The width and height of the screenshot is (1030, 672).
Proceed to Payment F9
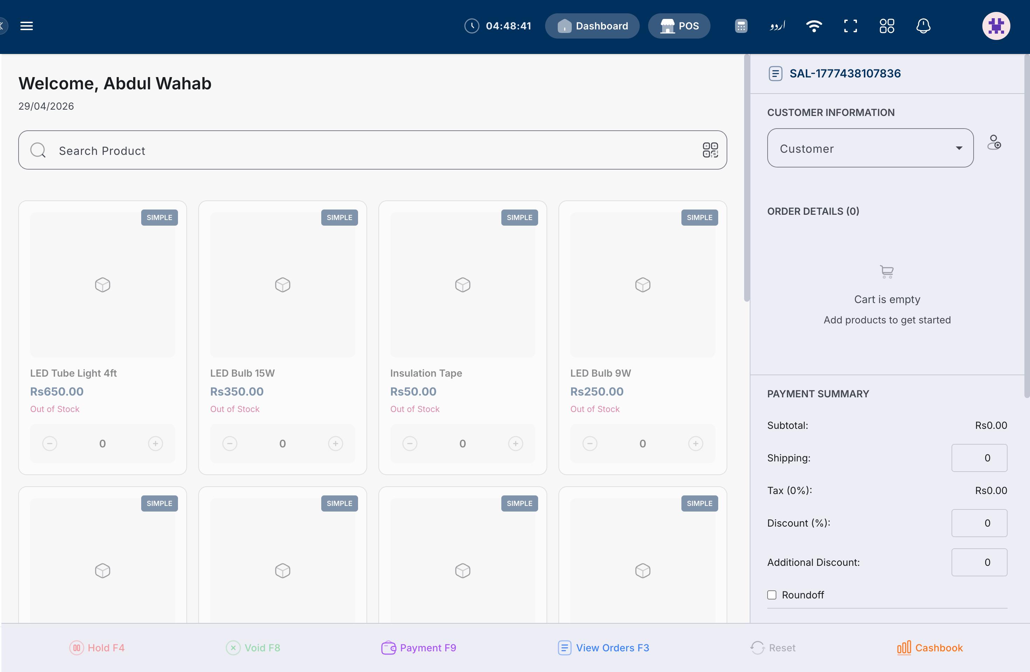tap(419, 648)
